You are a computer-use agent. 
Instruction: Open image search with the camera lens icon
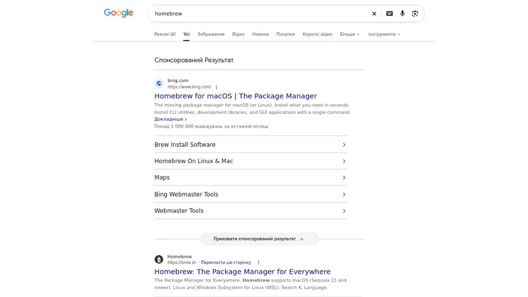415,14
